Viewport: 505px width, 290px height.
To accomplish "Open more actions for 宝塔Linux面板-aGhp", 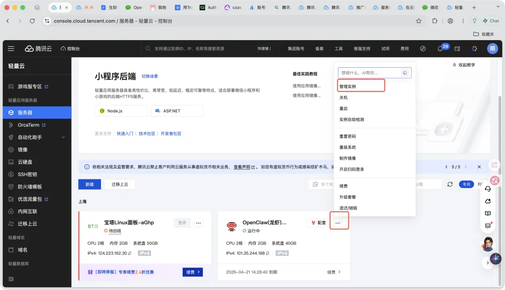I will pos(198,223).
